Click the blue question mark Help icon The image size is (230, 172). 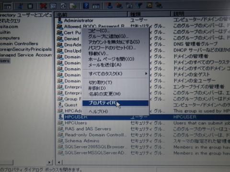pyautogui.click(x=86, y=6)
